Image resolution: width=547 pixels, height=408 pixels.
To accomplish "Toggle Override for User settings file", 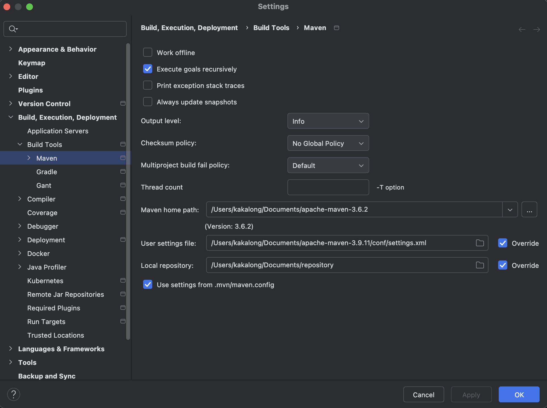I will point(503,243).
